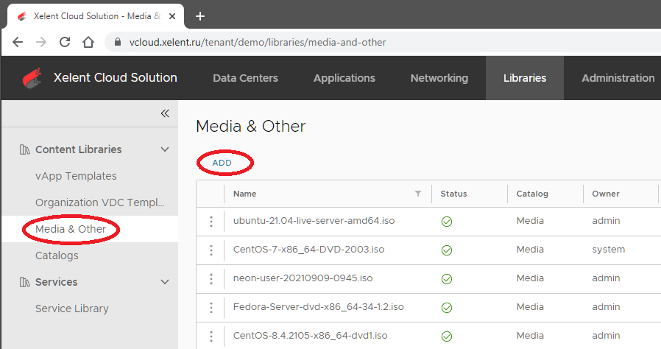Click the browser home icon
This screenshot has height=349, width=661.
[88, 42]
